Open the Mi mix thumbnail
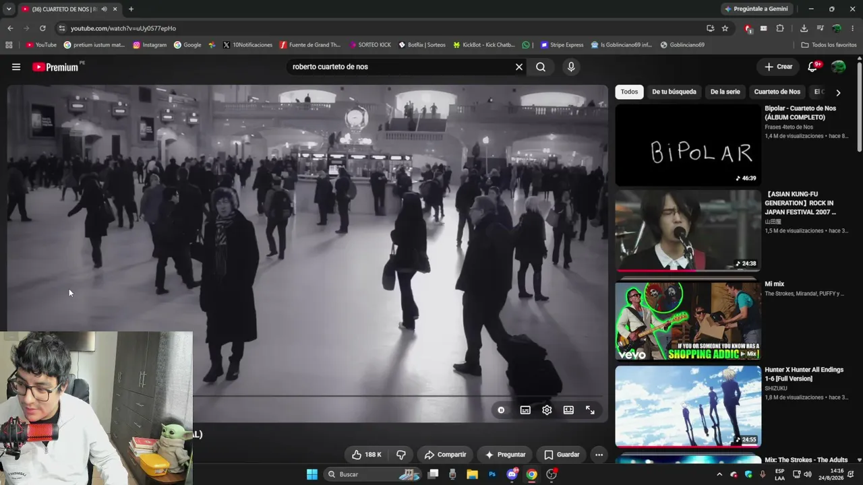863x485 pixels. (x=688, y=321)
